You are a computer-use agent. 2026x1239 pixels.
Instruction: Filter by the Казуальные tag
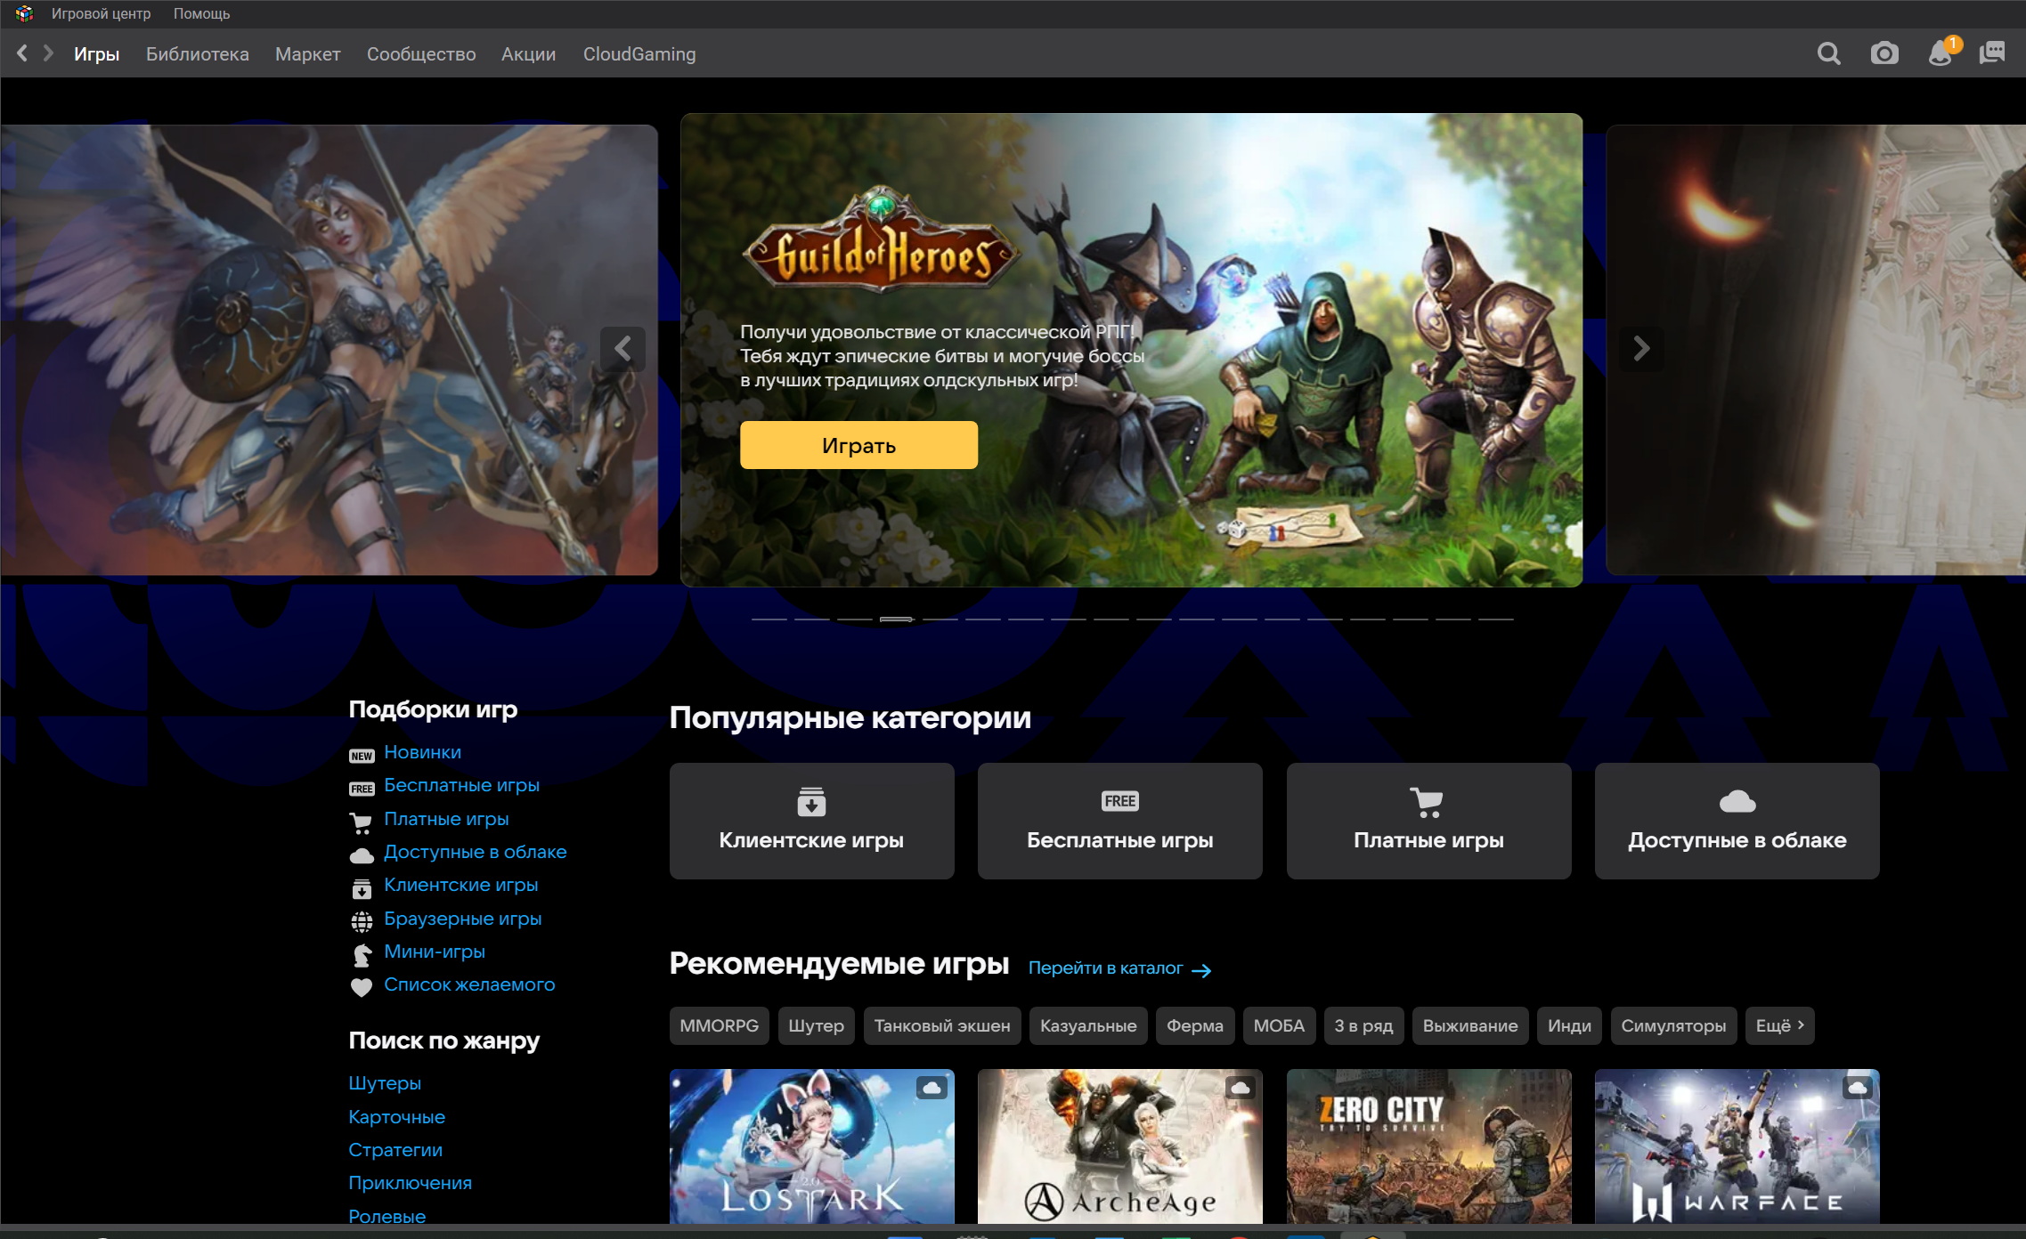(1087, 1025)
